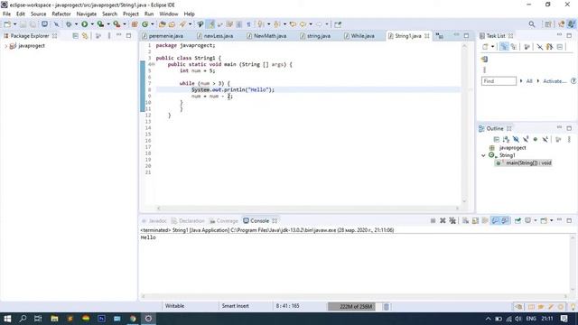
Task: Open Run button dropdown arrow
Action: [92, 24]
